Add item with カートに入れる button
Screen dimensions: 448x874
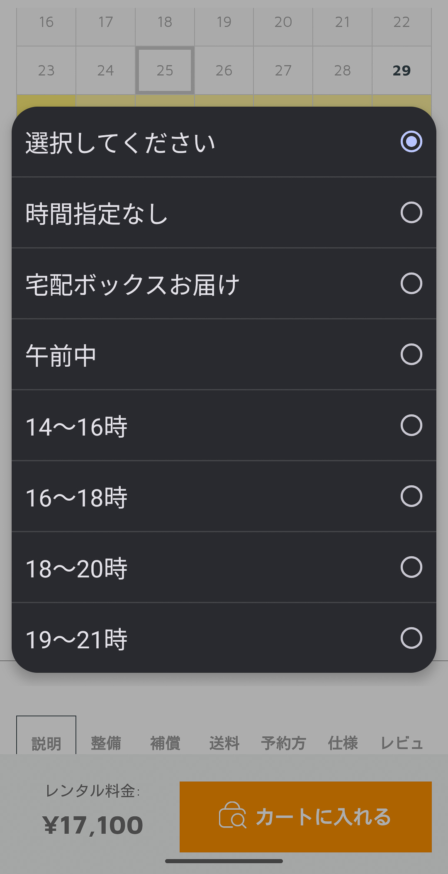point(306,817)
